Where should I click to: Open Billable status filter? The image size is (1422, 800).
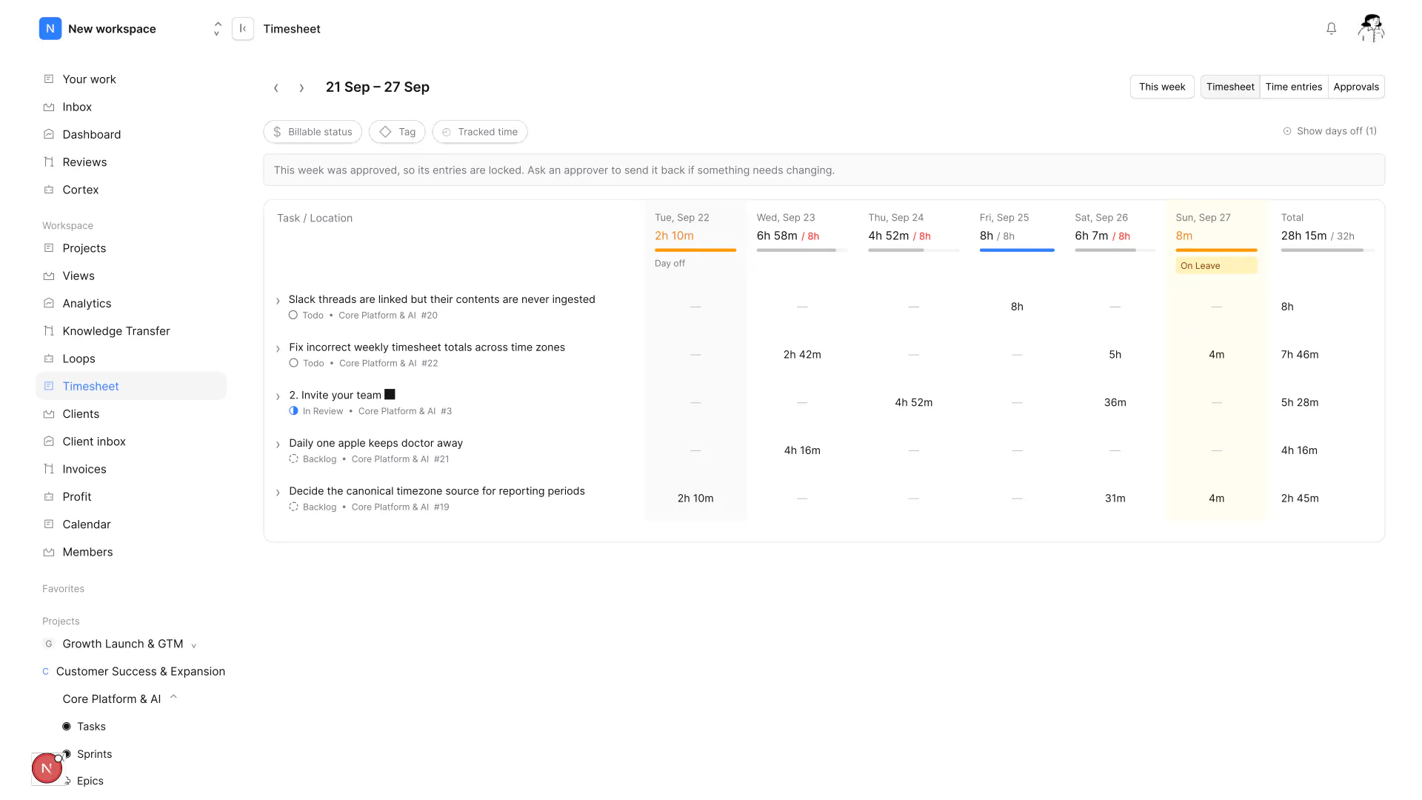(313, 132)
